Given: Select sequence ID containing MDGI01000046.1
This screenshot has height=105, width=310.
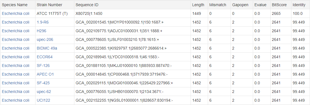Looking at the screenshot, I should click(x=124, y=83).
